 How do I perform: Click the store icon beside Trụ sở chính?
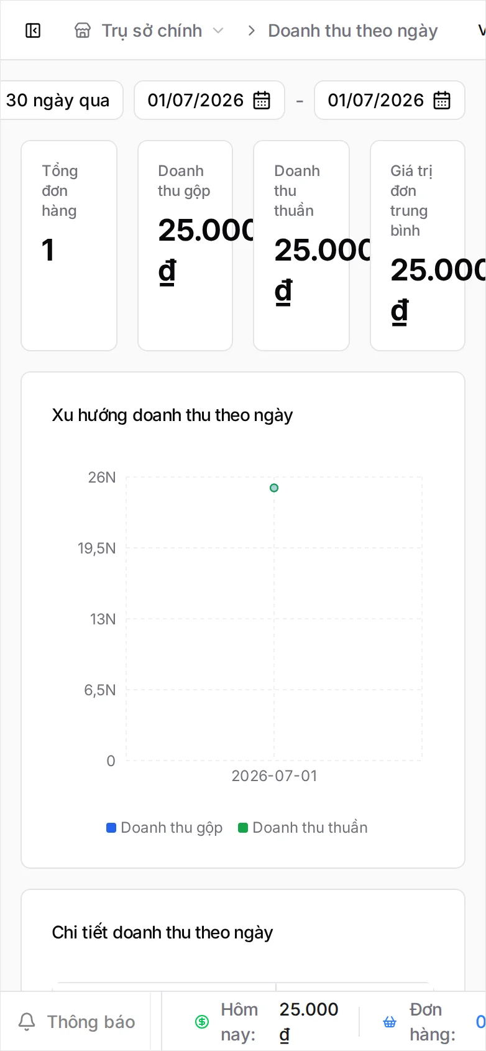tap(83, 30)
